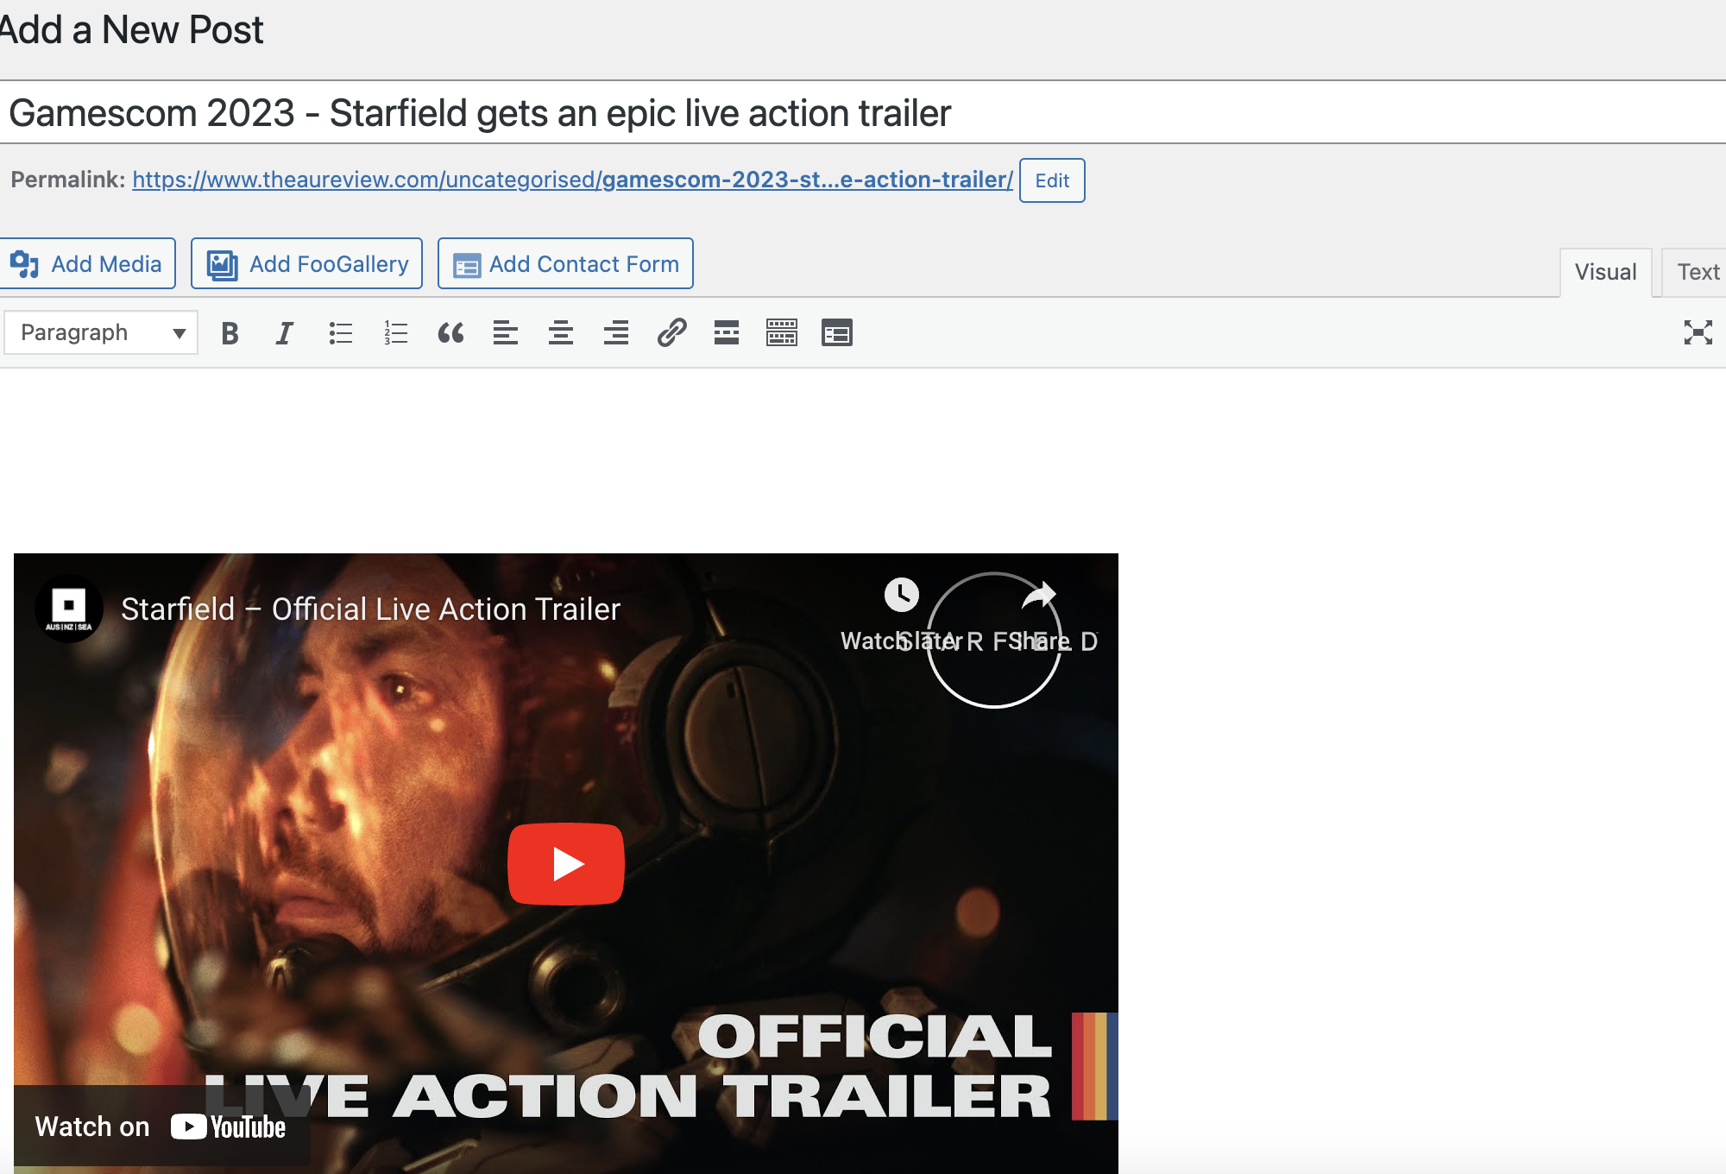Align text to the left
This screenshot has height=1174, width=1726.
pyautogui.click(x=506, y=333)
